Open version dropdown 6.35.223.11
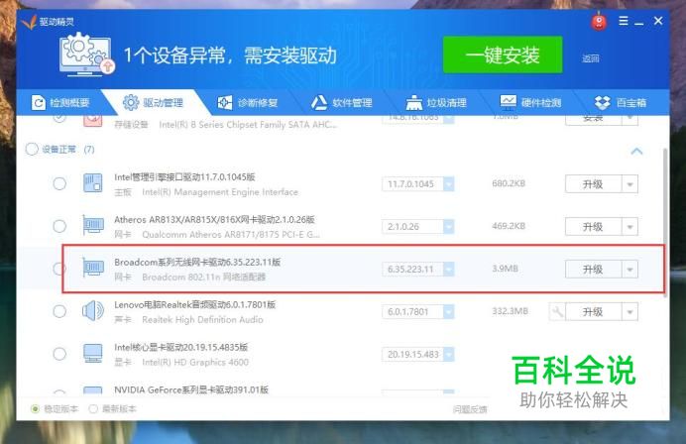This screenshot has height=444, width=686. (x=448, y=269)
